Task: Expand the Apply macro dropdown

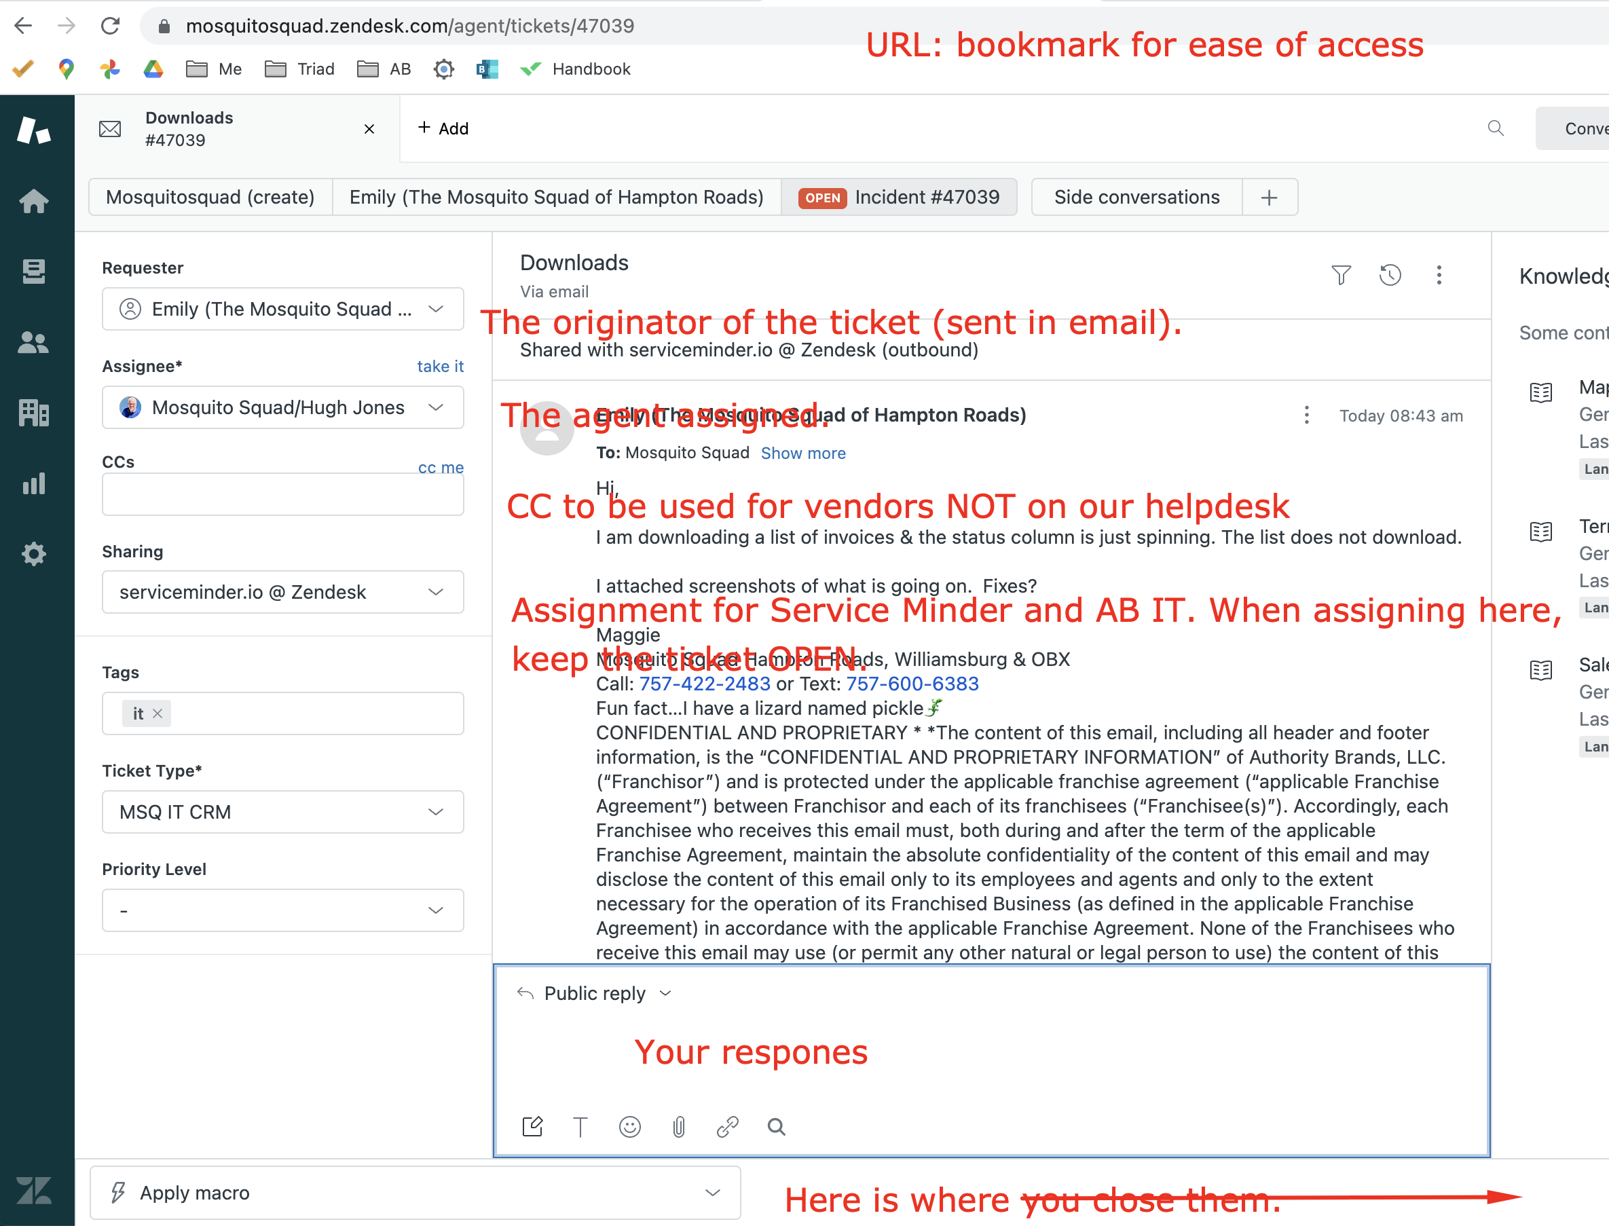Action: 415,1193
